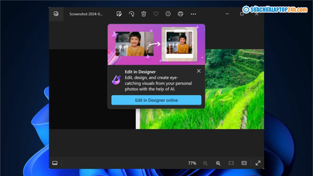
Task: Open the See more options menu
Action: pyautogui.click(x=193, y=14)
